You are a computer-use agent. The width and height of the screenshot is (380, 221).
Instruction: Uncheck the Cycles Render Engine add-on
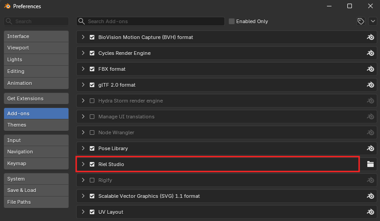(x=92, y=53)
